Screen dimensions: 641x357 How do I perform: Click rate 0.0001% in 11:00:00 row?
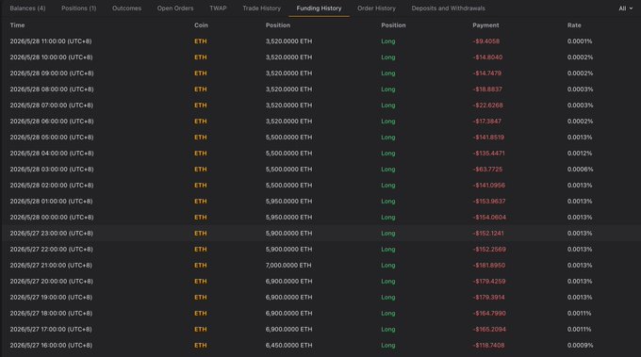(580, 41)
